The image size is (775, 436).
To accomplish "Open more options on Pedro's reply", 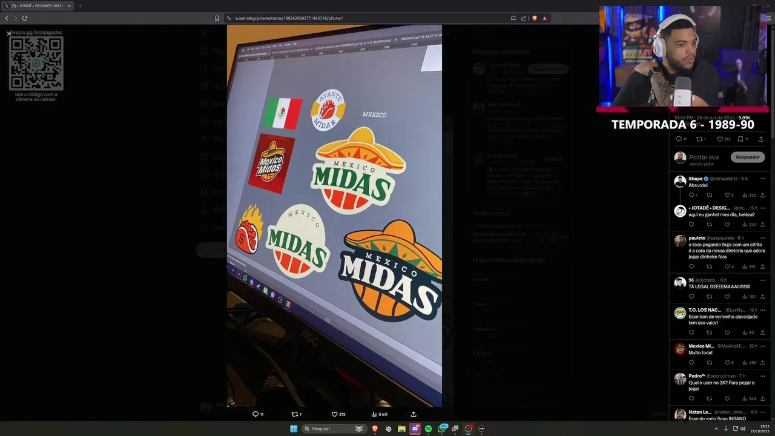I will tap(762, 376).
